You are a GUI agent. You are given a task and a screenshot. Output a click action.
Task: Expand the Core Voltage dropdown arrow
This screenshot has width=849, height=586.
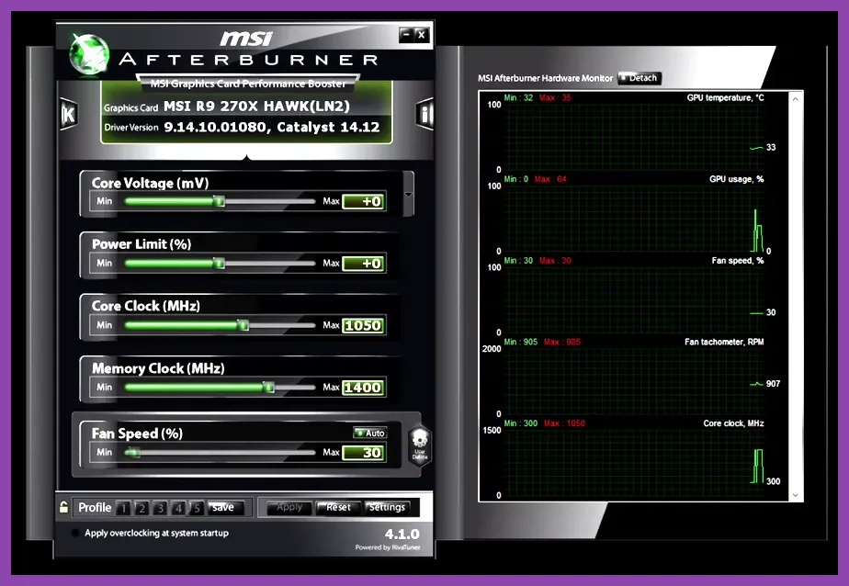tap(408, 194)
